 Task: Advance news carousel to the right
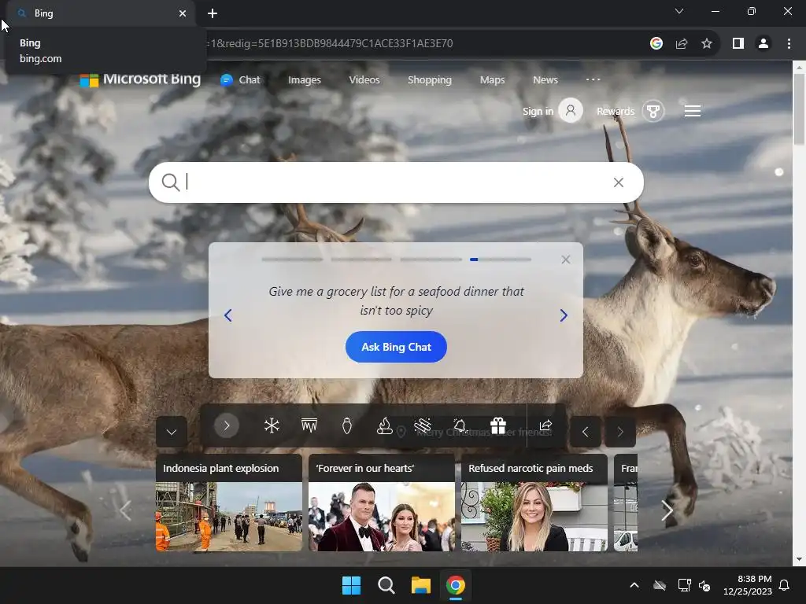667,510
